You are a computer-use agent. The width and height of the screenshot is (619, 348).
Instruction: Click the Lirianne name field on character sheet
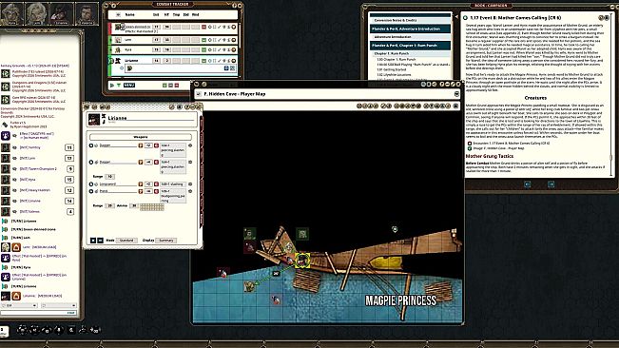point(151,118)
